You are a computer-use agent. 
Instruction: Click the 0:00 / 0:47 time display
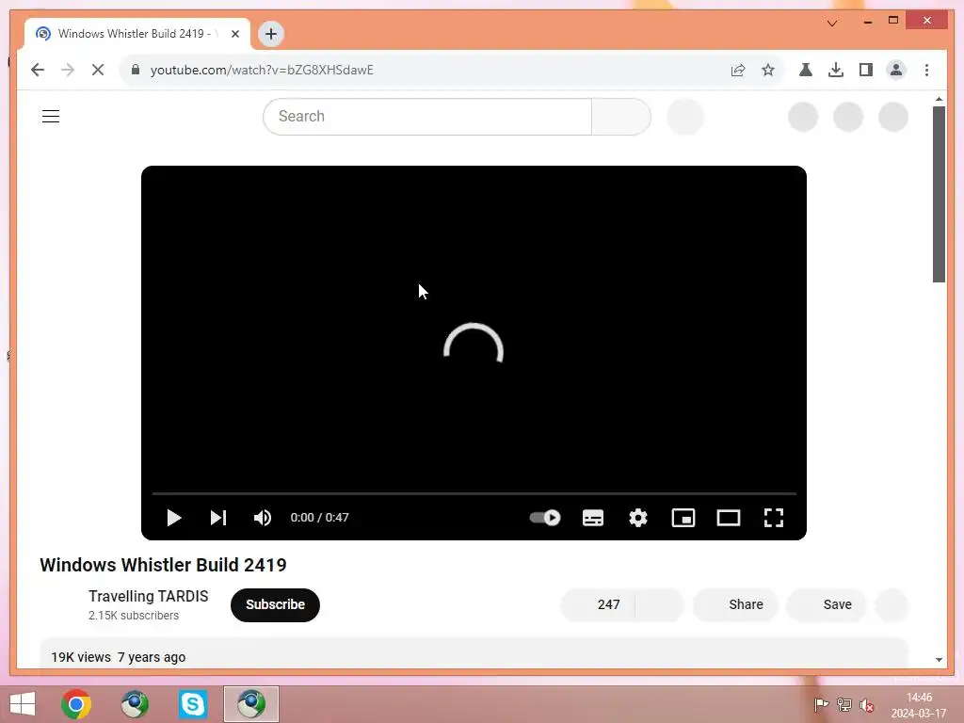click(x=320, y=518)
